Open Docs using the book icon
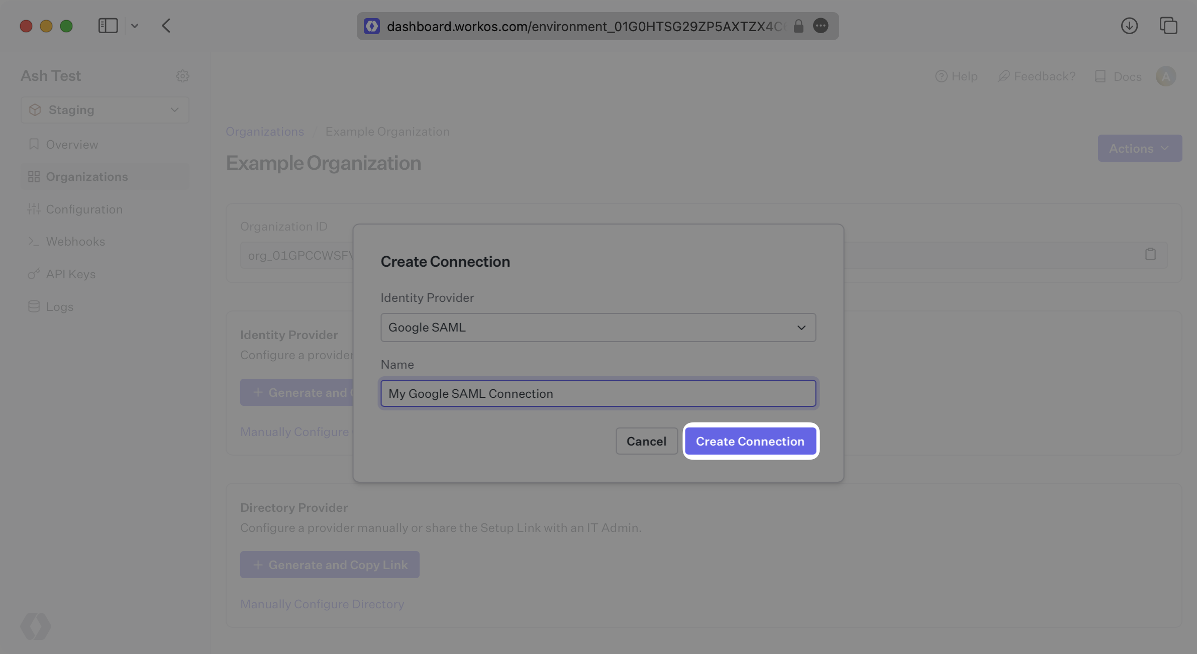 1101,76
